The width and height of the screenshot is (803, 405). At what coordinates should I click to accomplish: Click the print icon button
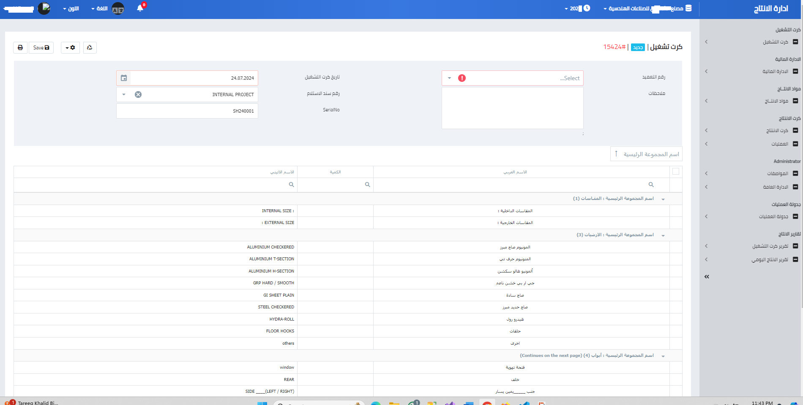tap(20, 48)
